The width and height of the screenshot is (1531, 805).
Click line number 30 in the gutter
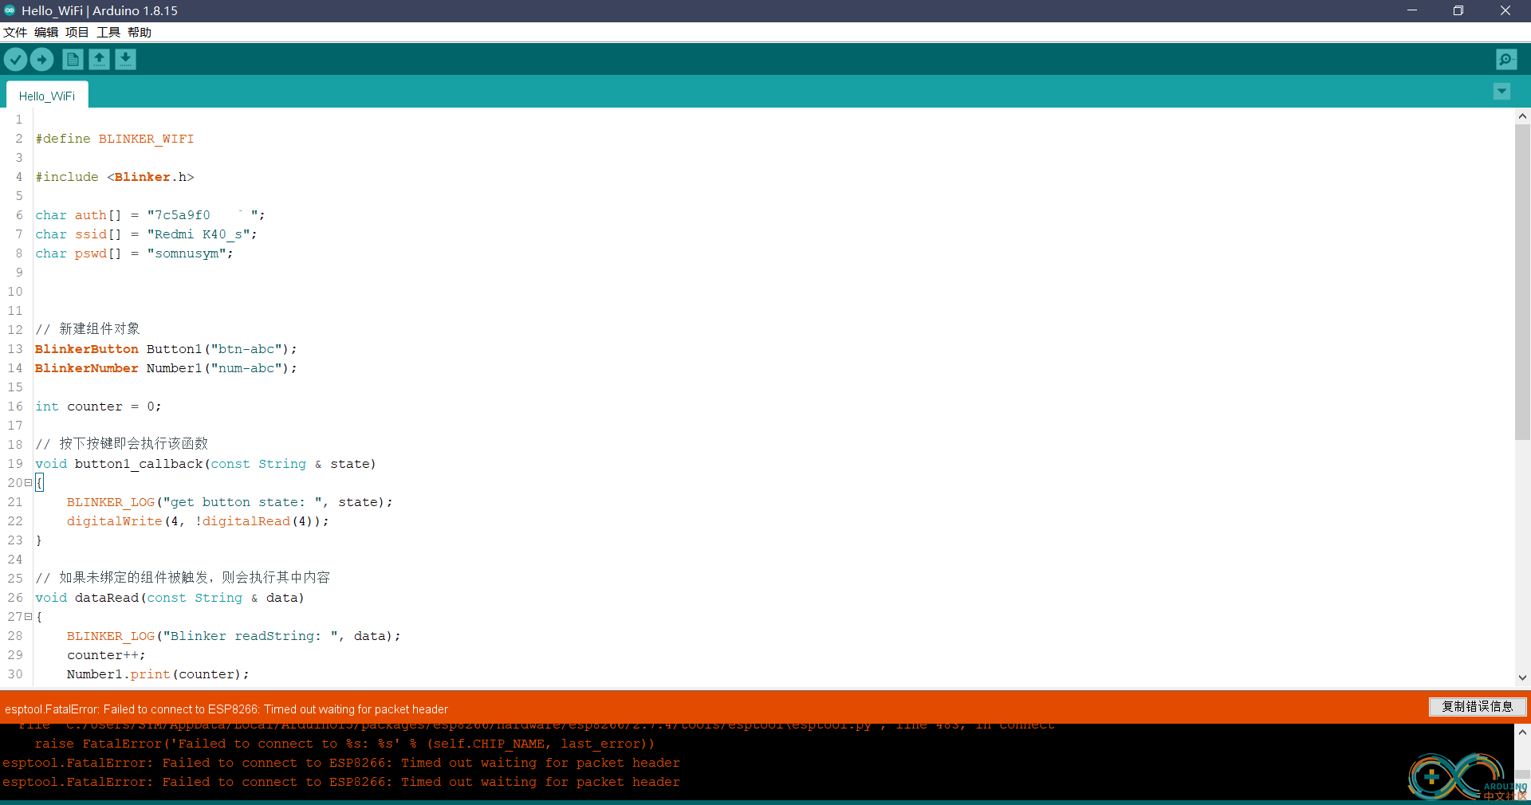15,674
